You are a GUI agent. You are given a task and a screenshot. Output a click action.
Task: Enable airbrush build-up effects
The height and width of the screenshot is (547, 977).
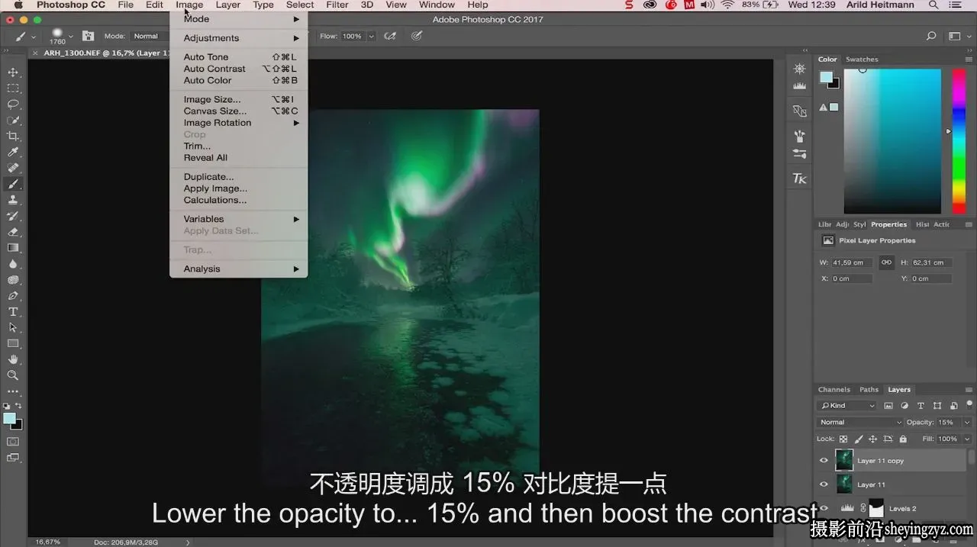[x=390, y=36]
